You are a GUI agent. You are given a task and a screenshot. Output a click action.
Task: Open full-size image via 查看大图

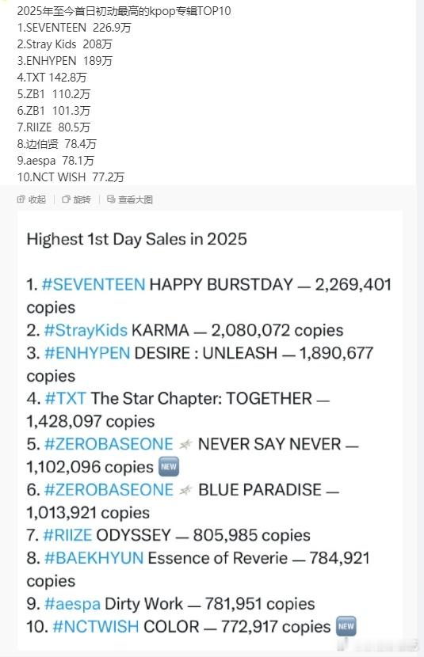136,199
